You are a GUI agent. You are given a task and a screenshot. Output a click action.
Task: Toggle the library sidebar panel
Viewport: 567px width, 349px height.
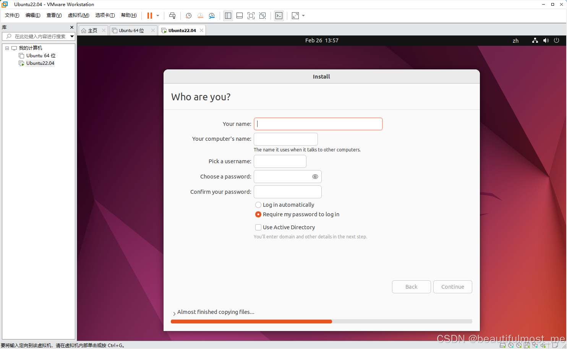(228, 16)
